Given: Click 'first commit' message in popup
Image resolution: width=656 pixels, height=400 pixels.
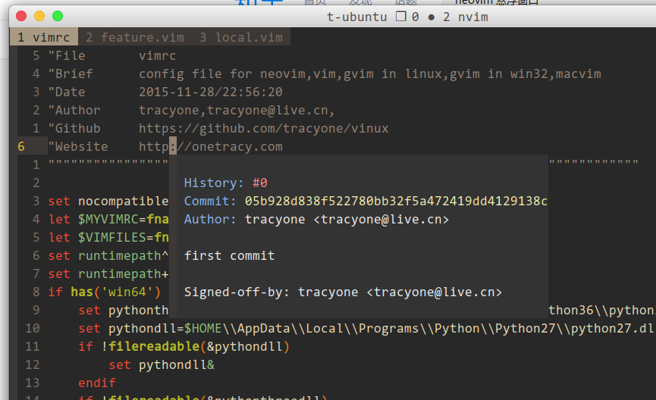Looking at the screenshot, I should coord(229,256).
